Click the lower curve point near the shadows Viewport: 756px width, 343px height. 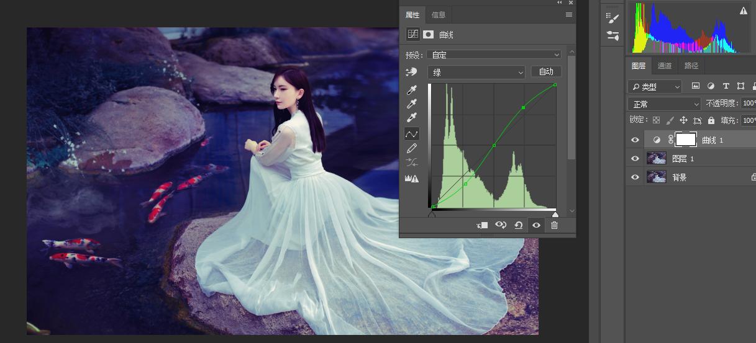pyautogui.click(x=466, y=184)
